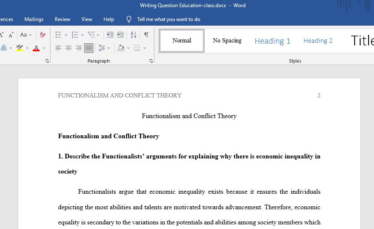Toggle justify alignment
This screenshot has width=374, height=229.
(89, 48)
